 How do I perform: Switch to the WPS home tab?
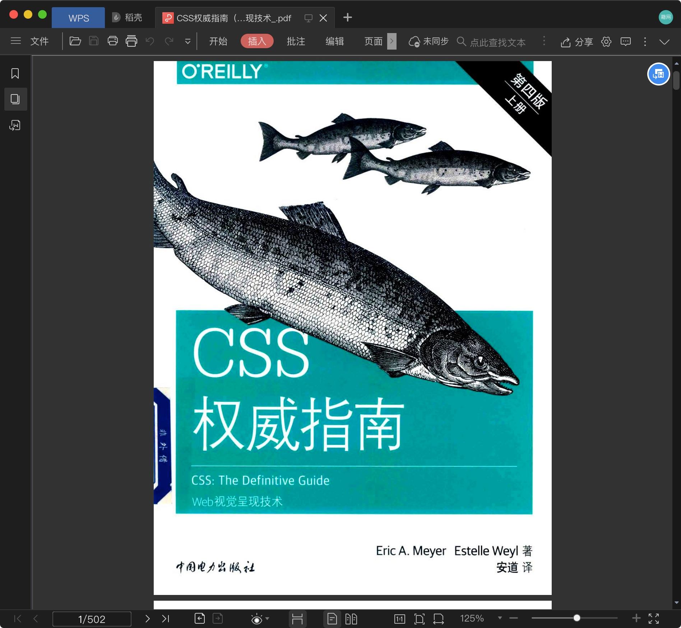[x=78, y=18]
